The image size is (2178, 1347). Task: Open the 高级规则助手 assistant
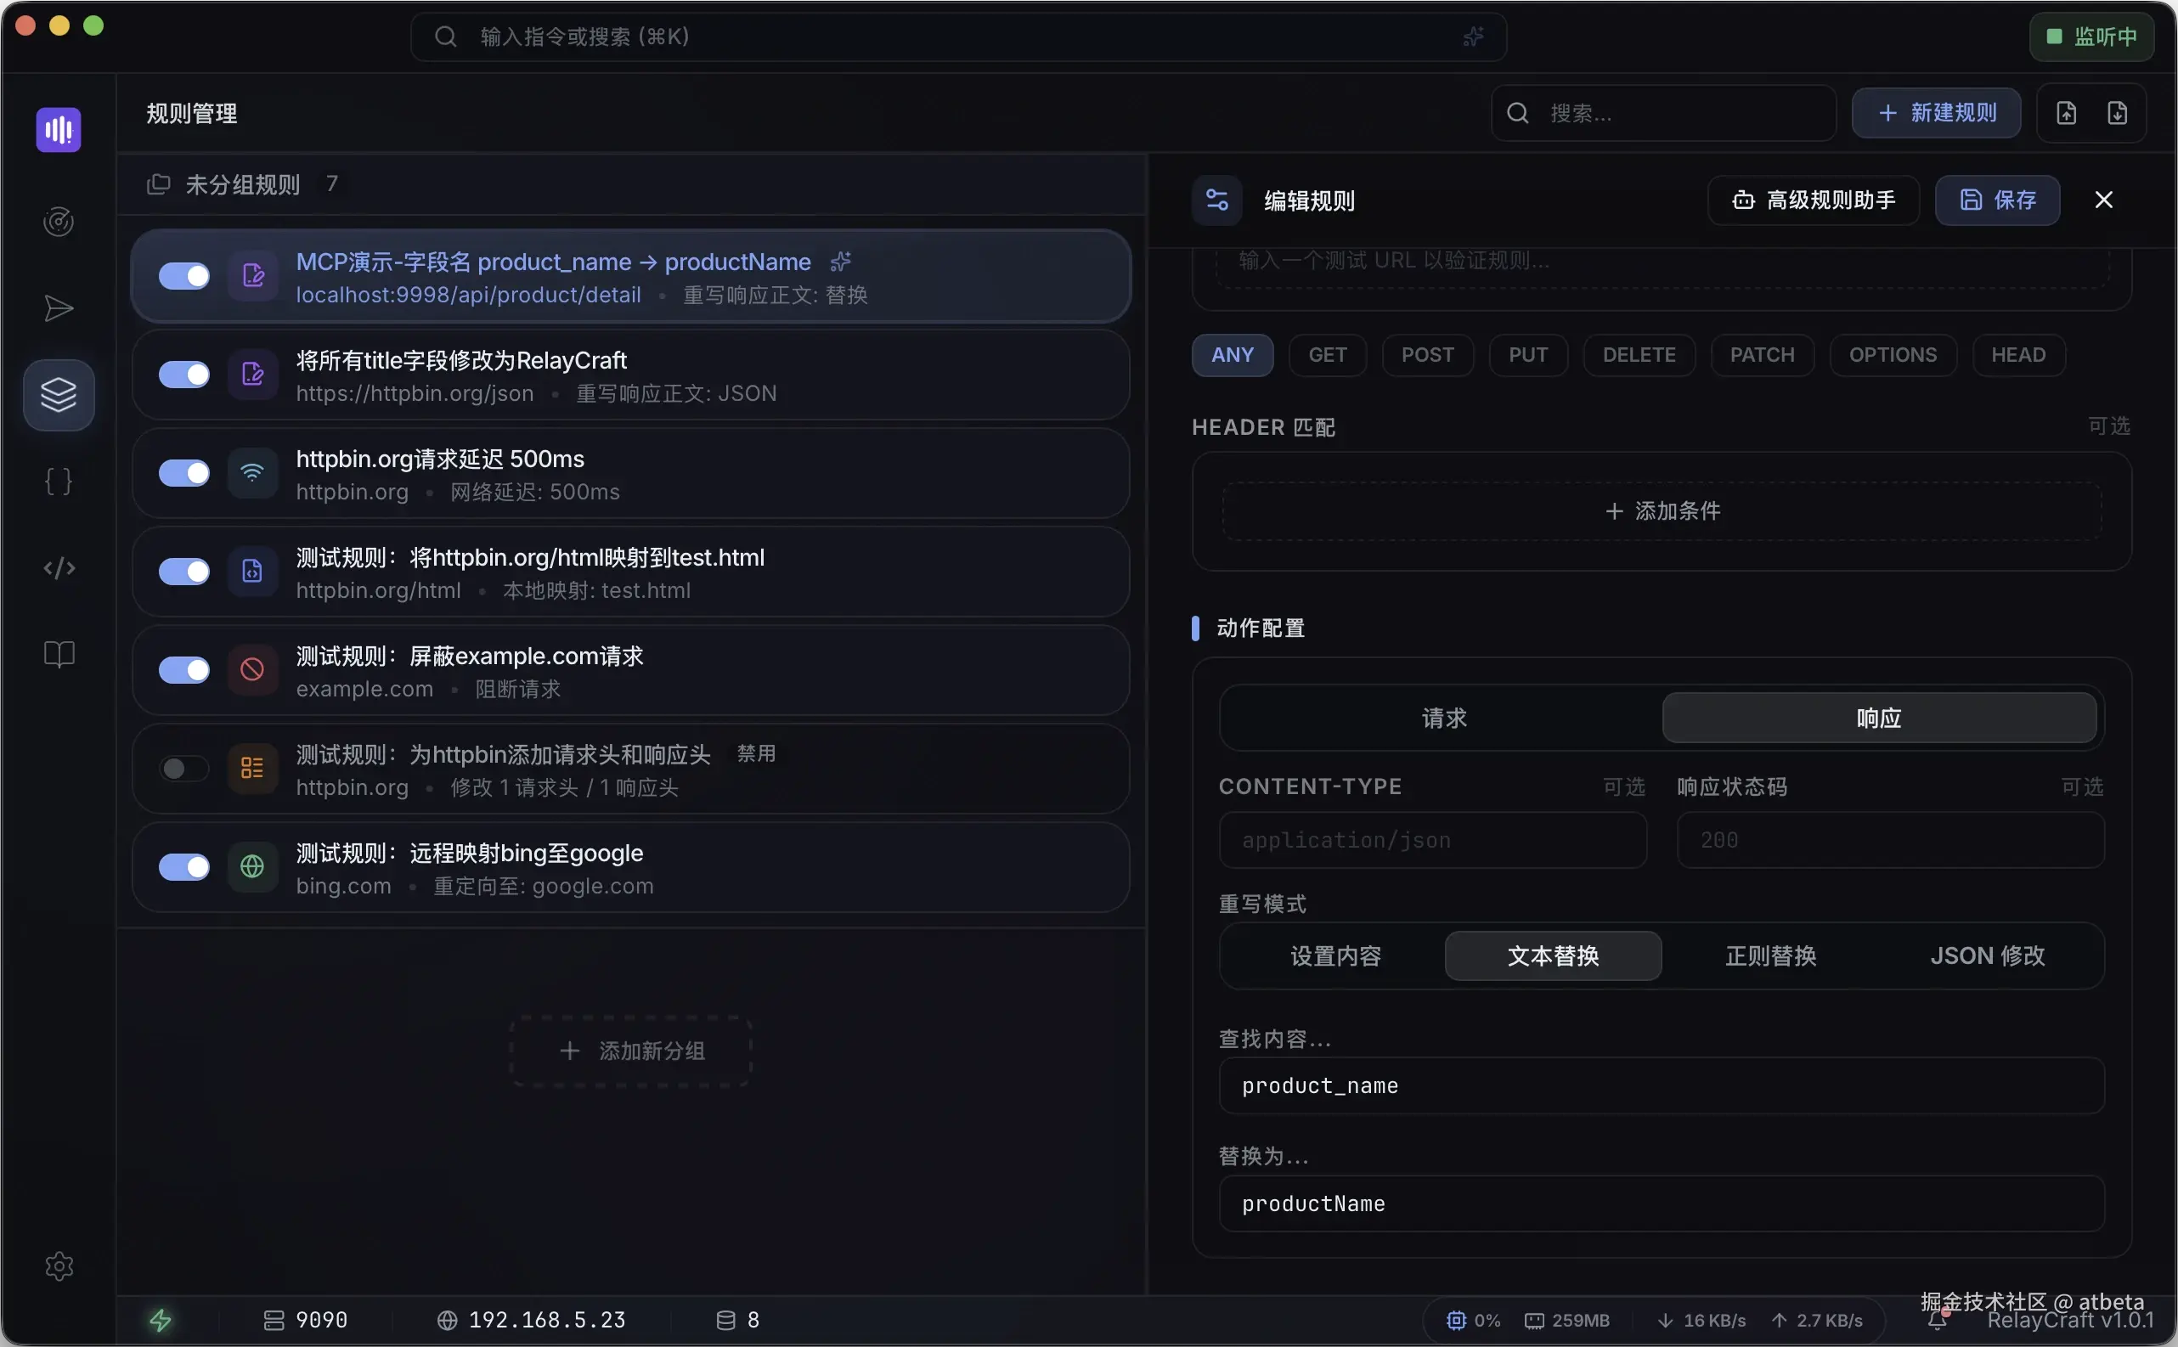click(1812, 200)
